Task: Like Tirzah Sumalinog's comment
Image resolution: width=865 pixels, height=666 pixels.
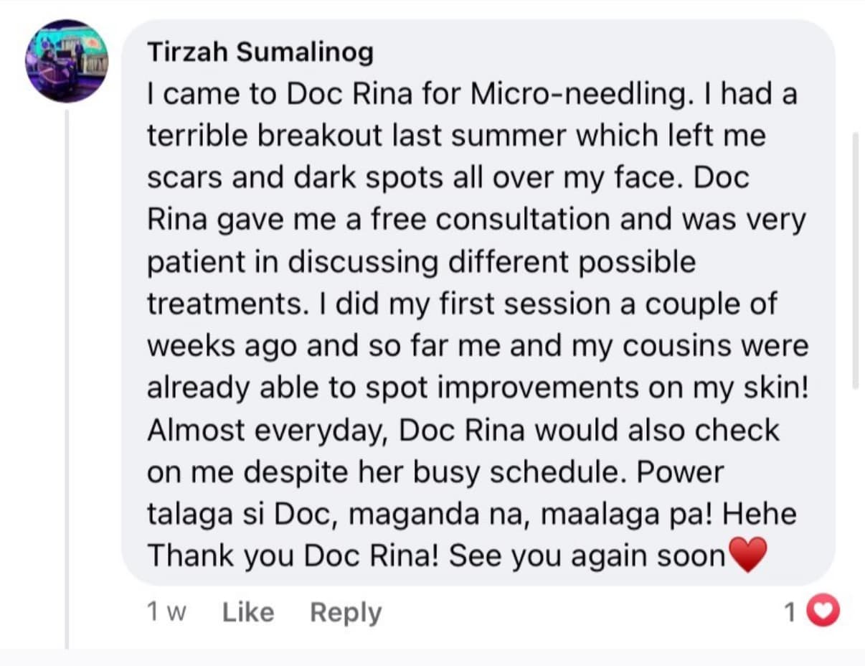Action: [x=248, y=612]
